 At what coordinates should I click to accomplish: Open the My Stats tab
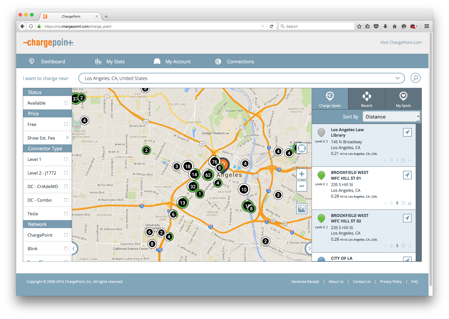tap(110, 62)
